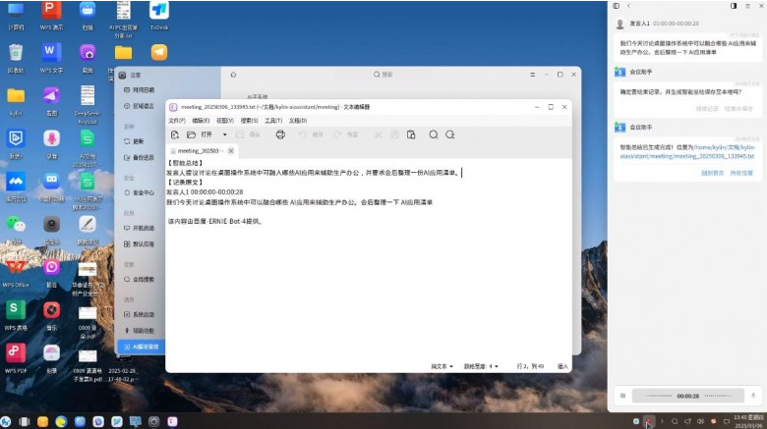
Task: Click the task view icon on taskbar
Action: [x=24, y=421]
